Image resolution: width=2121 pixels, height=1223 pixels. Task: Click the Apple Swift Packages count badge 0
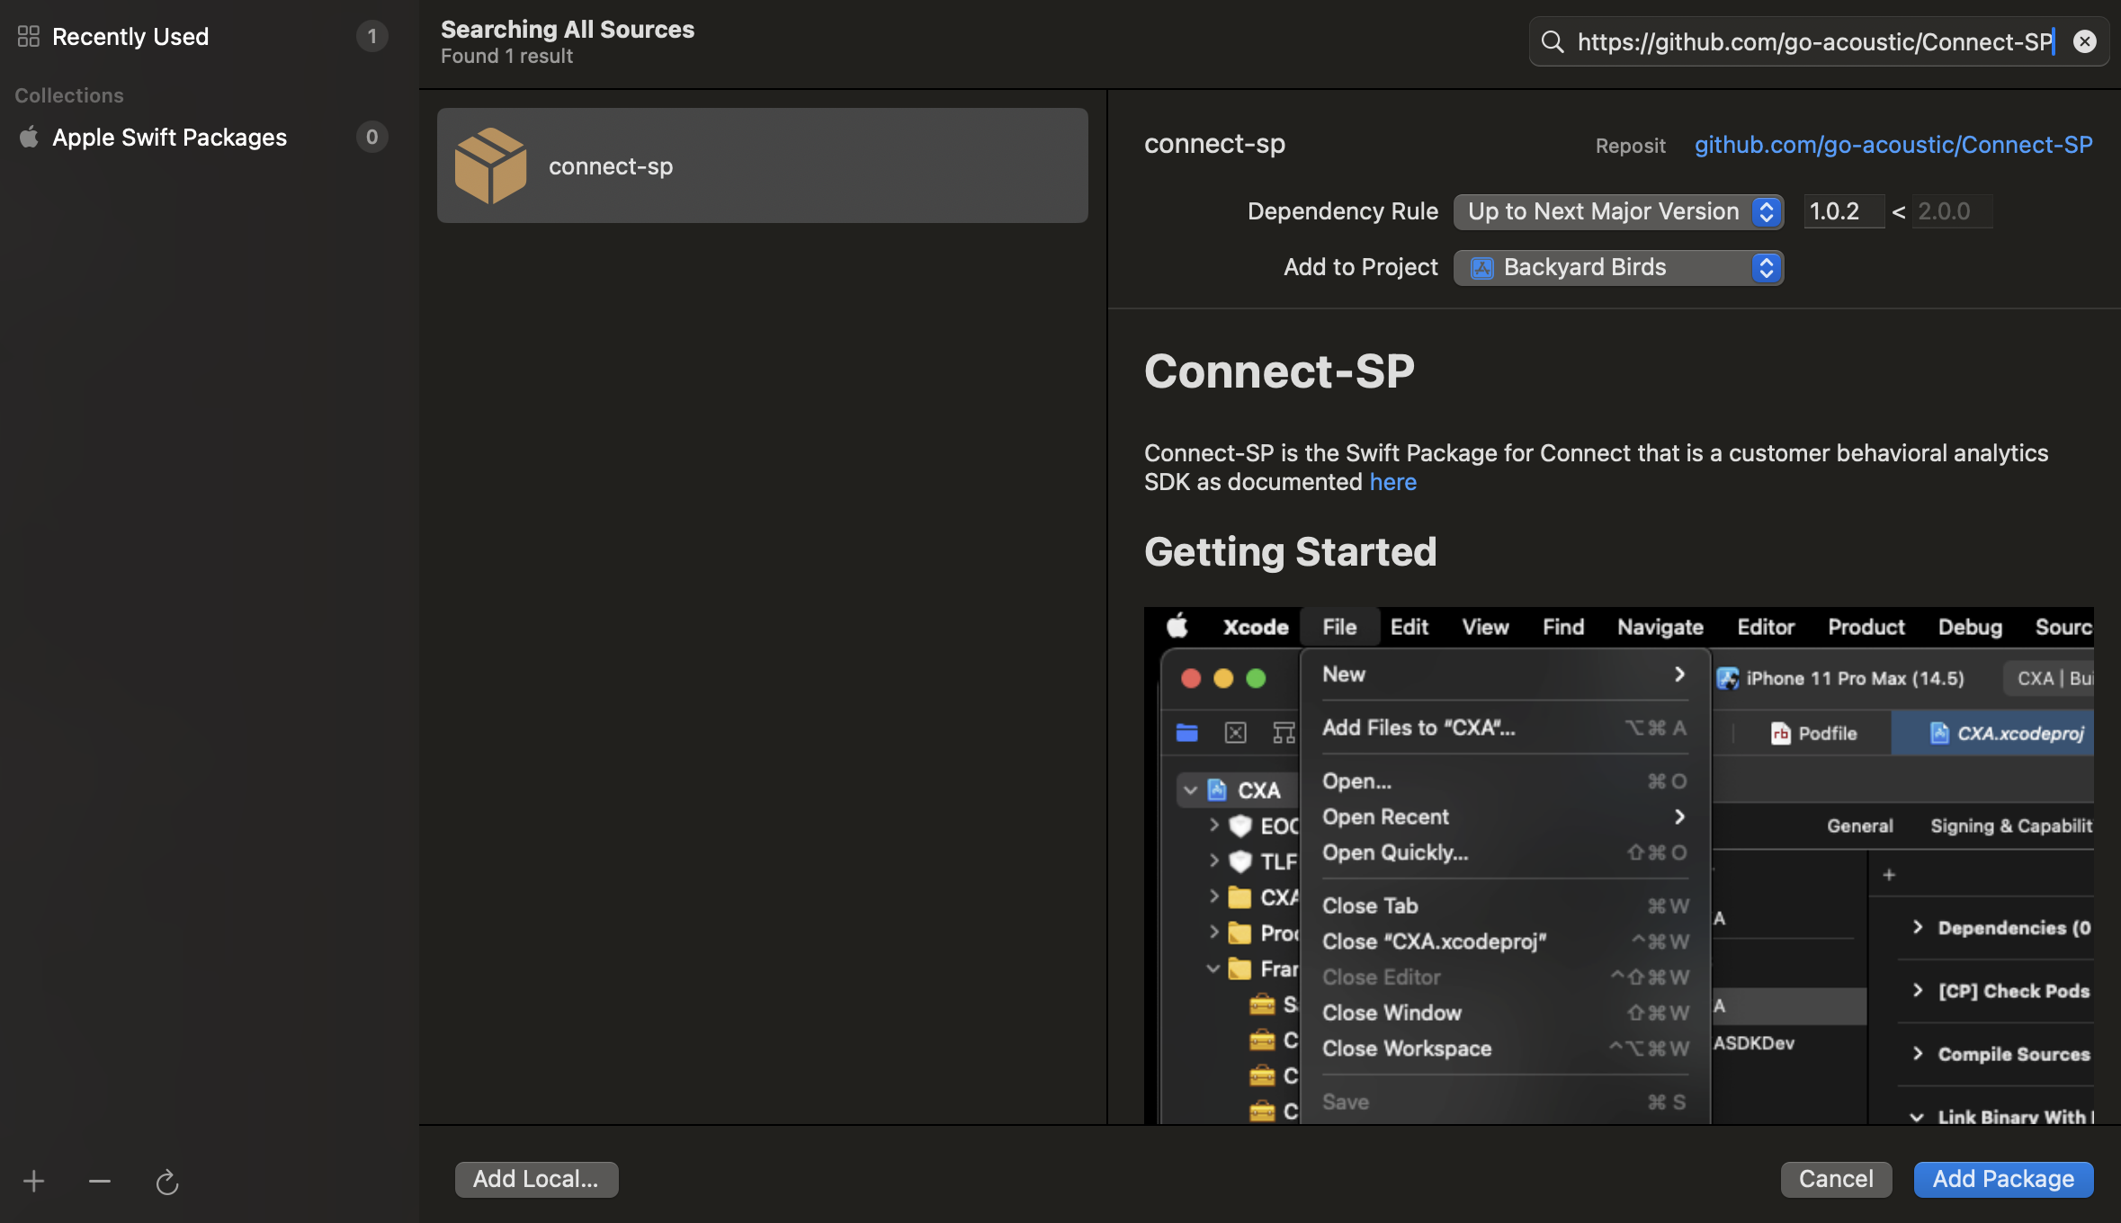coord(371,137)
